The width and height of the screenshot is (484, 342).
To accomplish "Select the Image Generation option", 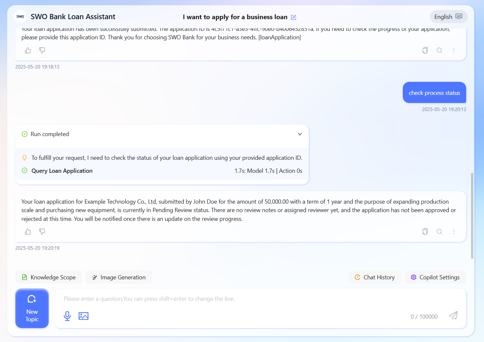I will coord(119,277).
